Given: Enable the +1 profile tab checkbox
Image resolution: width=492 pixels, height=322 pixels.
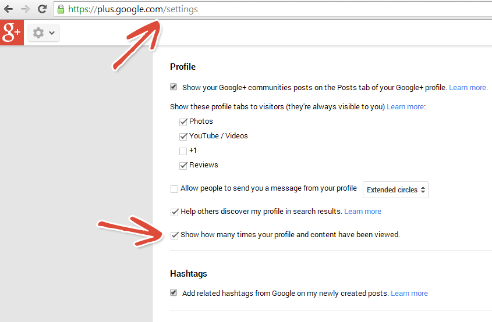Looking at the screenshot, I should (x=183, y=151).
